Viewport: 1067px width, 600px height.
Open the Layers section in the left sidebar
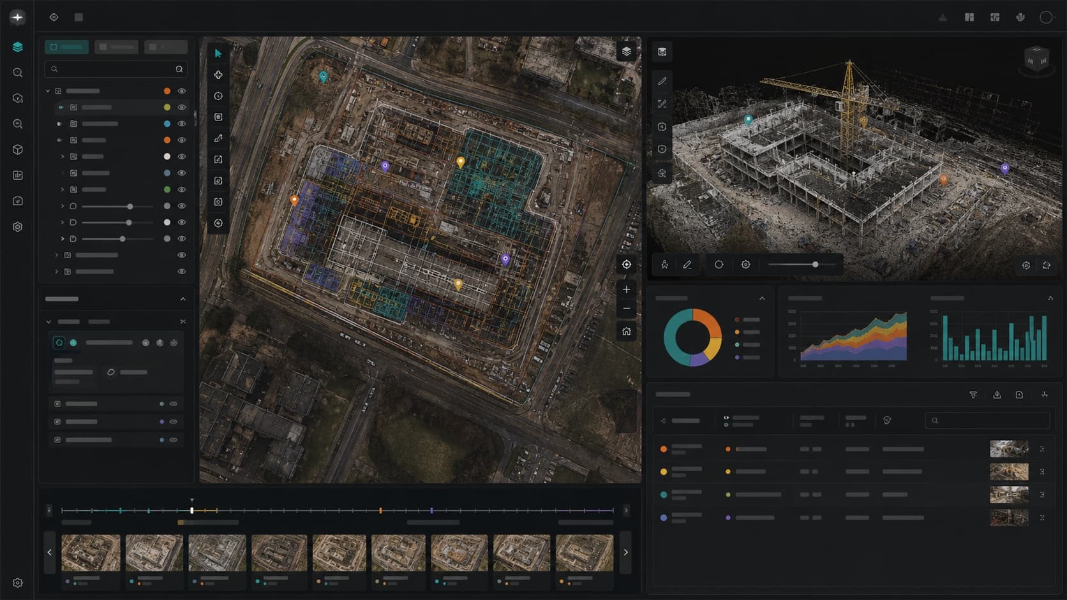(x=17, y=47)
